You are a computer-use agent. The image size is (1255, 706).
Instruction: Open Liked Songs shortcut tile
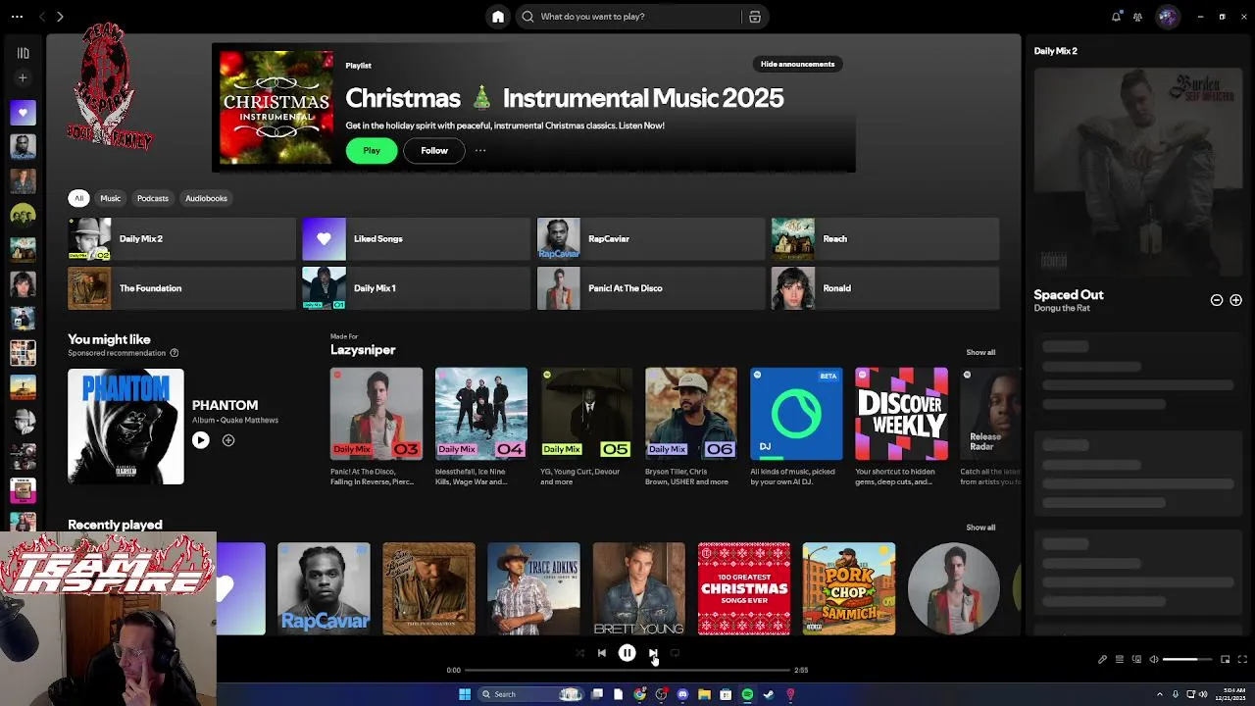pyautogui.click(x=416, y=239)
